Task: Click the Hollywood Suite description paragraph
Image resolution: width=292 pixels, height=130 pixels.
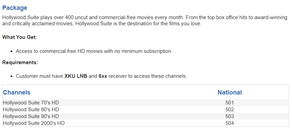Action: [x=145, y=21]
